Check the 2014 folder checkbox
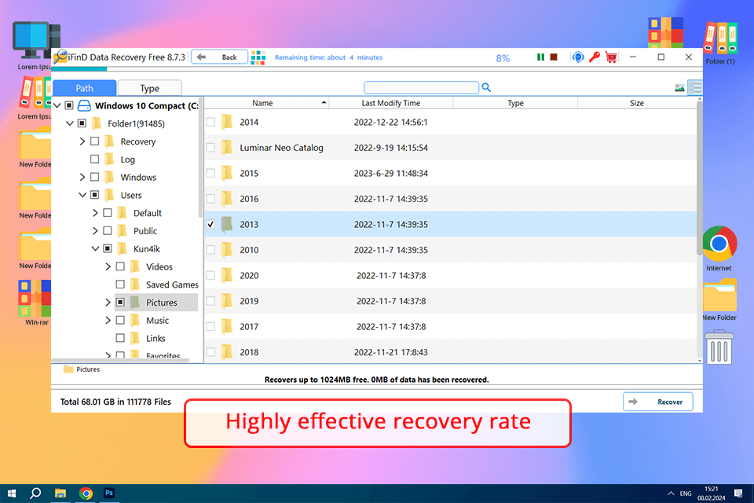This screenshot has height=503, width=754. click(210, 123)
